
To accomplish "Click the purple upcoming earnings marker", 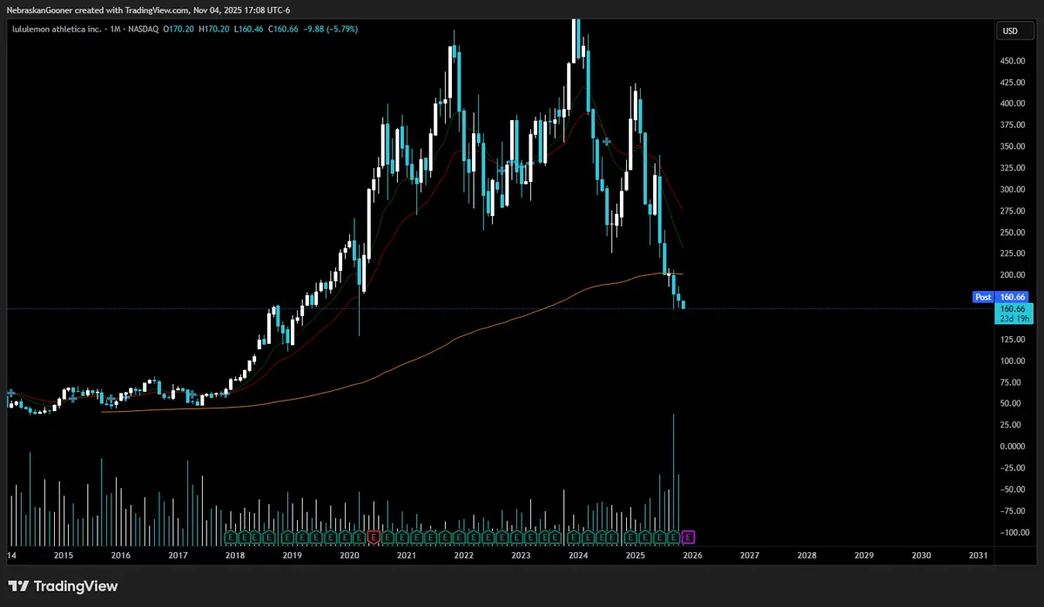I will click(x=689, y=537).
